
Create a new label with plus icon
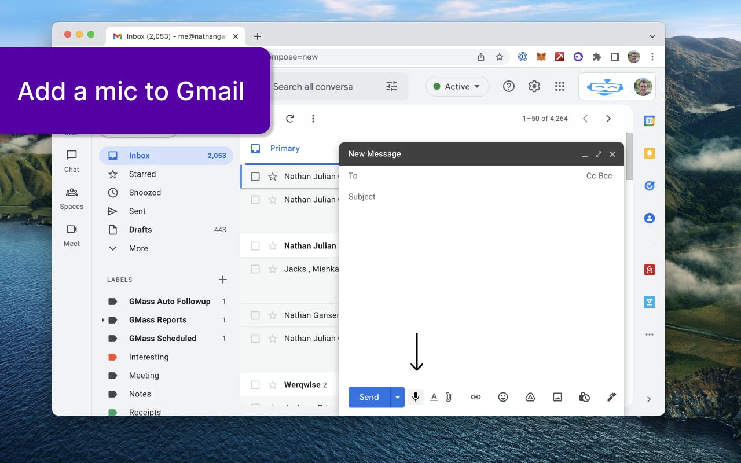tap(223, 280)
